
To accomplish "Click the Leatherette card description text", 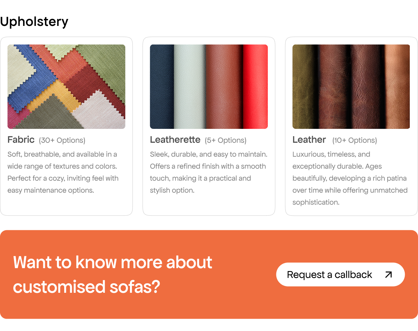I will coord(209,172).
